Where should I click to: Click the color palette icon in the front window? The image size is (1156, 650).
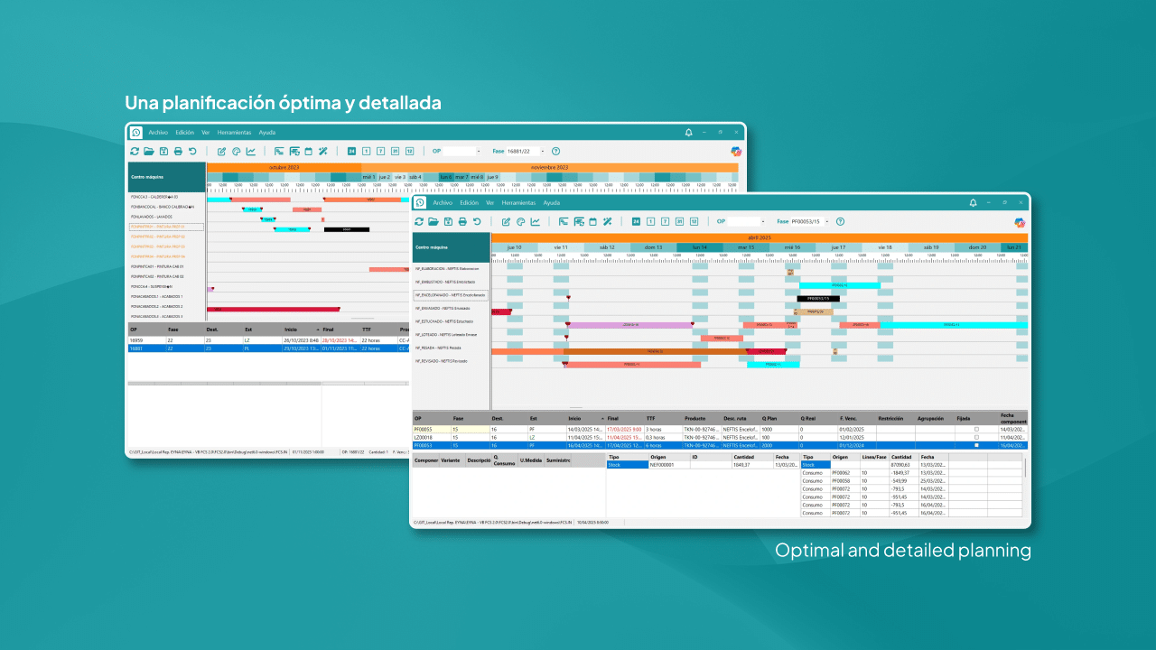(x=520, y=221)
